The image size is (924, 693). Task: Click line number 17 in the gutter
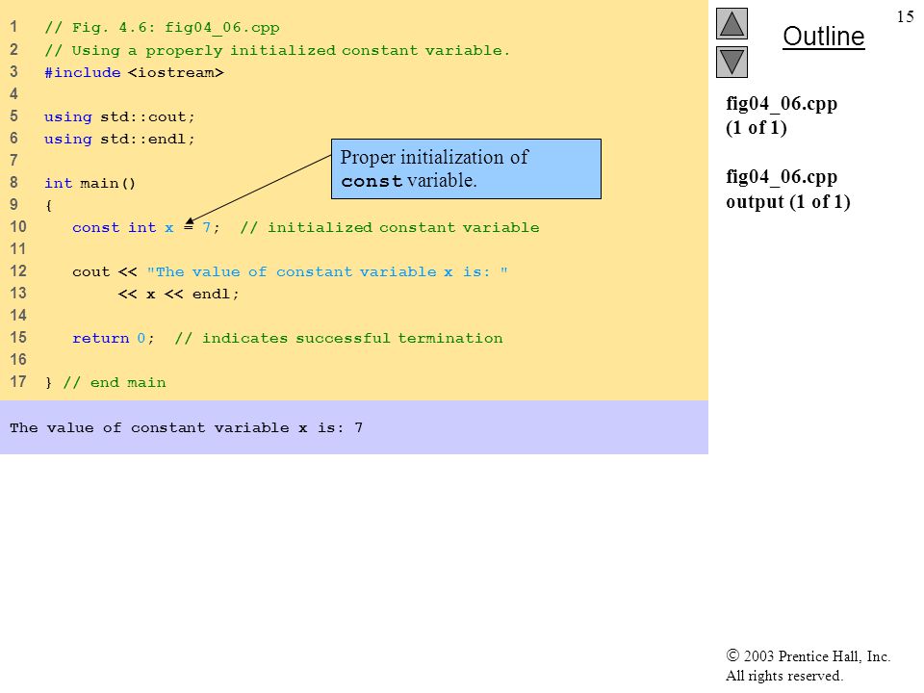[x=18, y=382]
